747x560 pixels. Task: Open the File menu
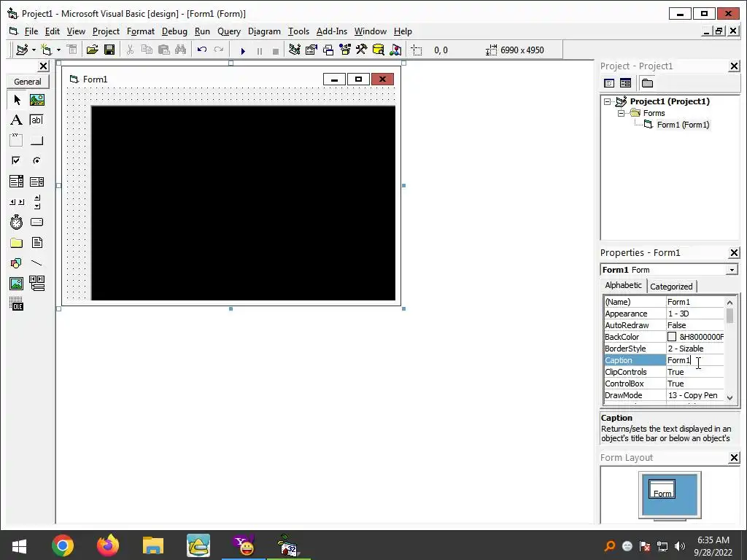(31, 31)
